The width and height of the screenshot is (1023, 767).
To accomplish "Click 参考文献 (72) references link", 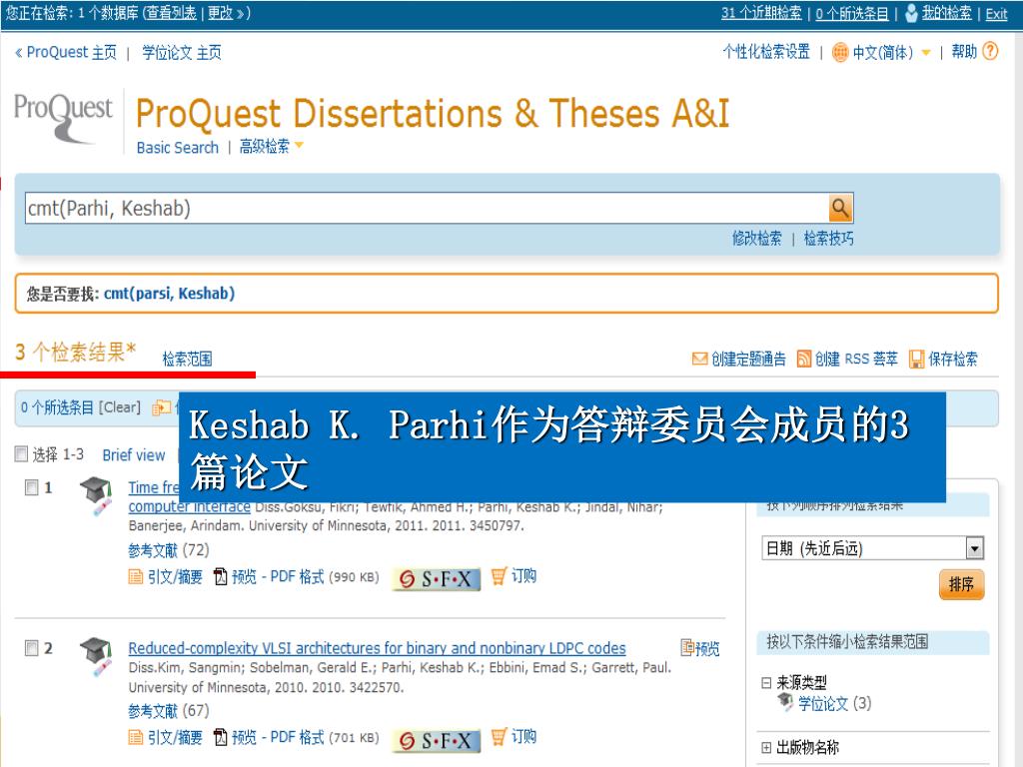I will pyautogui.click(x=168, y=550).
